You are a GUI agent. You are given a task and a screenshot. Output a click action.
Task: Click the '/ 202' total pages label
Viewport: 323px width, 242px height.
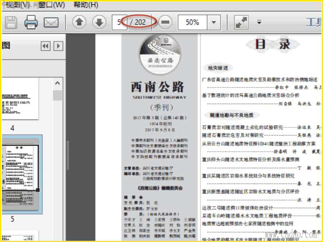[x=138, y=22]
